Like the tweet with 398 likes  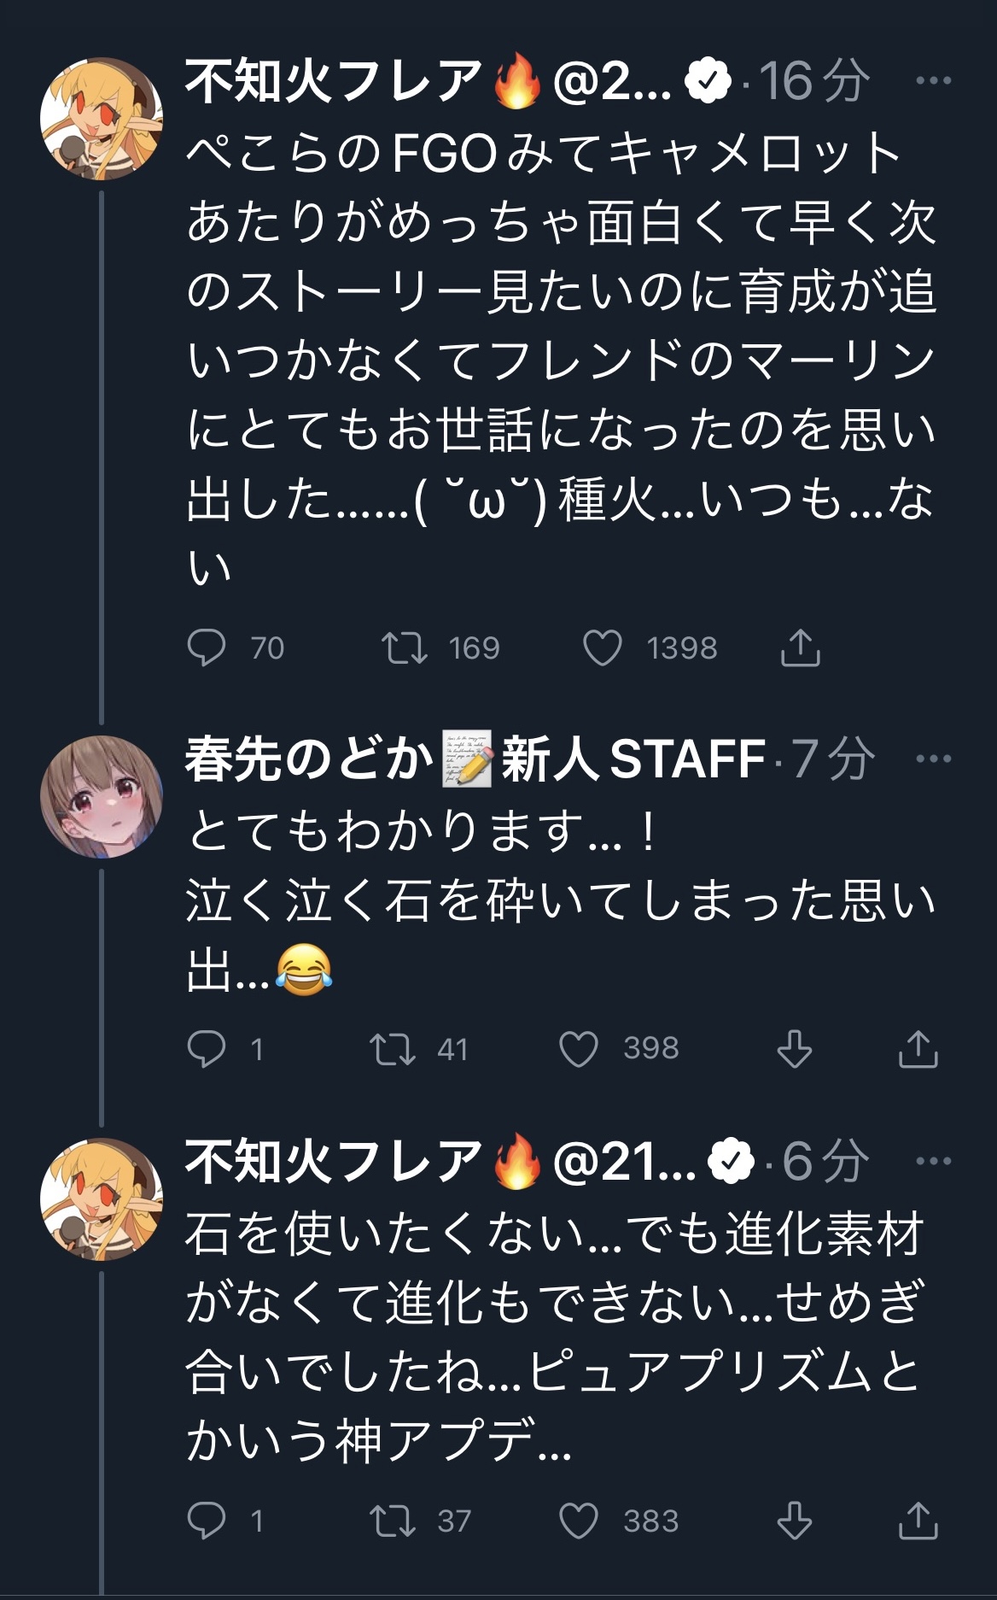[x=579, y=1049]
